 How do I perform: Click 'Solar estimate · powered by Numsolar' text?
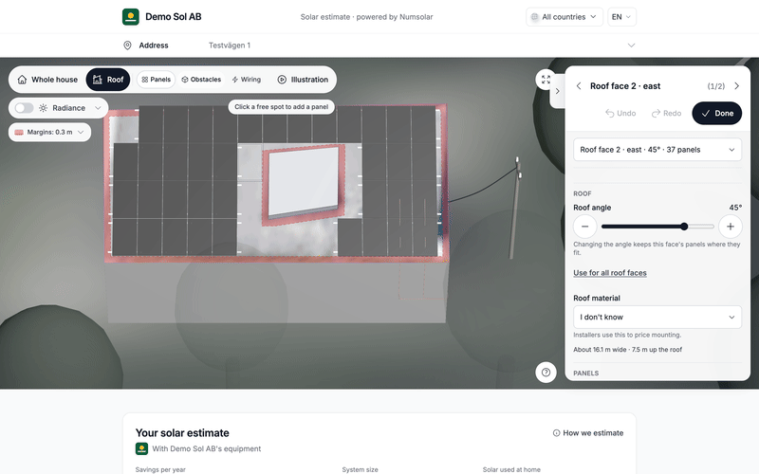coord(366,17)
